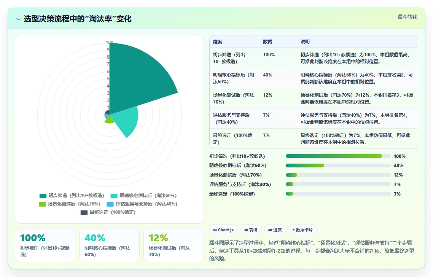Viewport: 433px width, 277px height.
Task: Toggle legend item 场景化测试后（淘汰70%）under the chart
Action: [70, 204]
